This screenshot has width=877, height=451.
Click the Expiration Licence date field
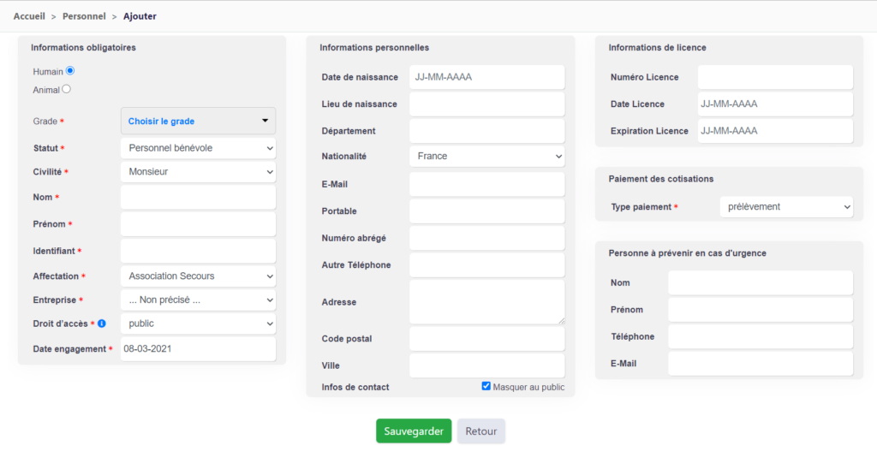(x=775, y=131)
